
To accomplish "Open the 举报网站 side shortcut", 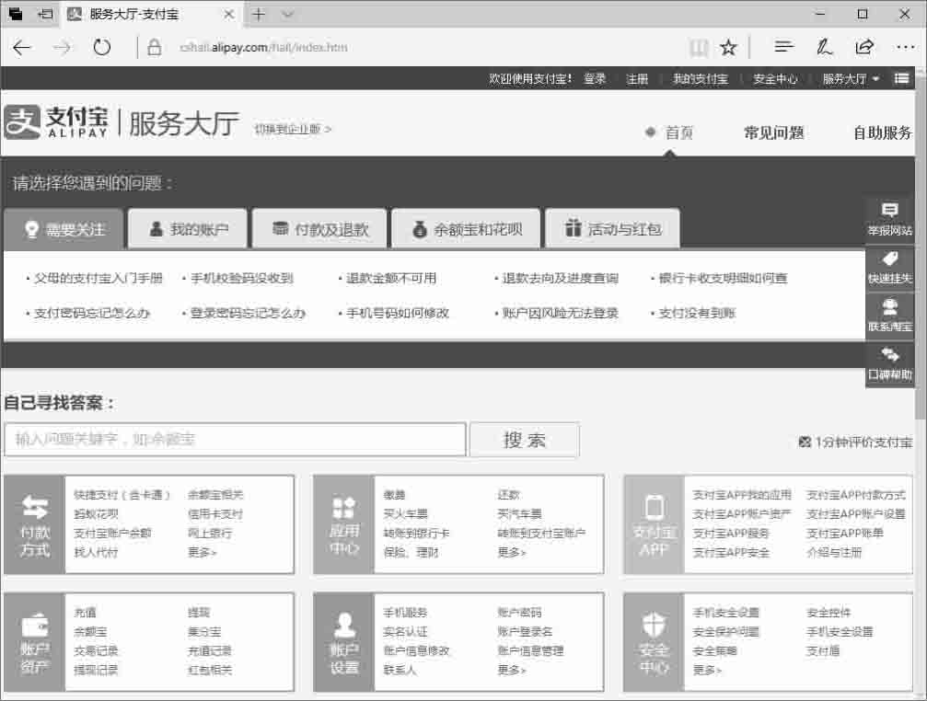I will click(890, 219).
